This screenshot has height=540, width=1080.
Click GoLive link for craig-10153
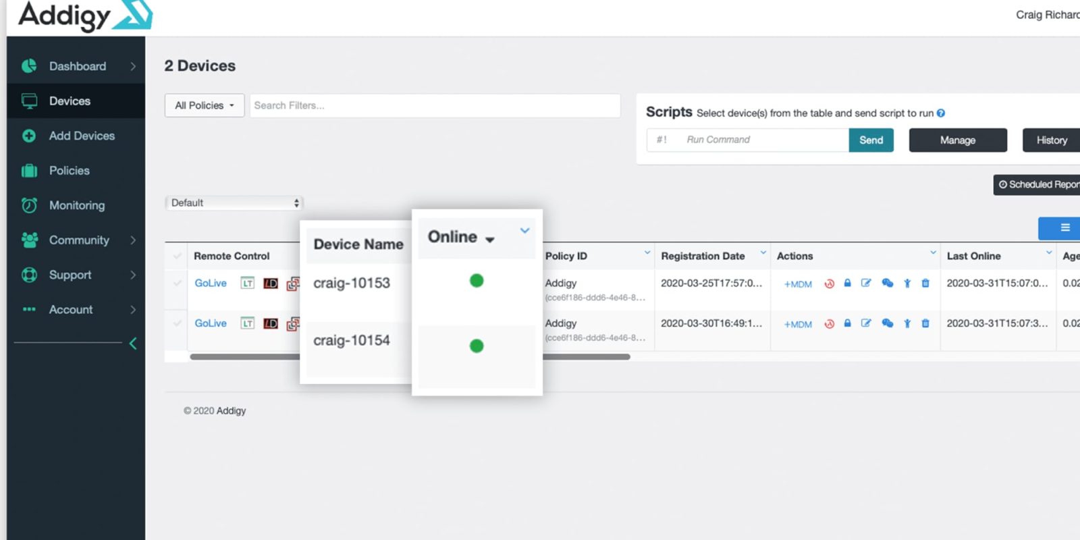[x=211, y=283]
